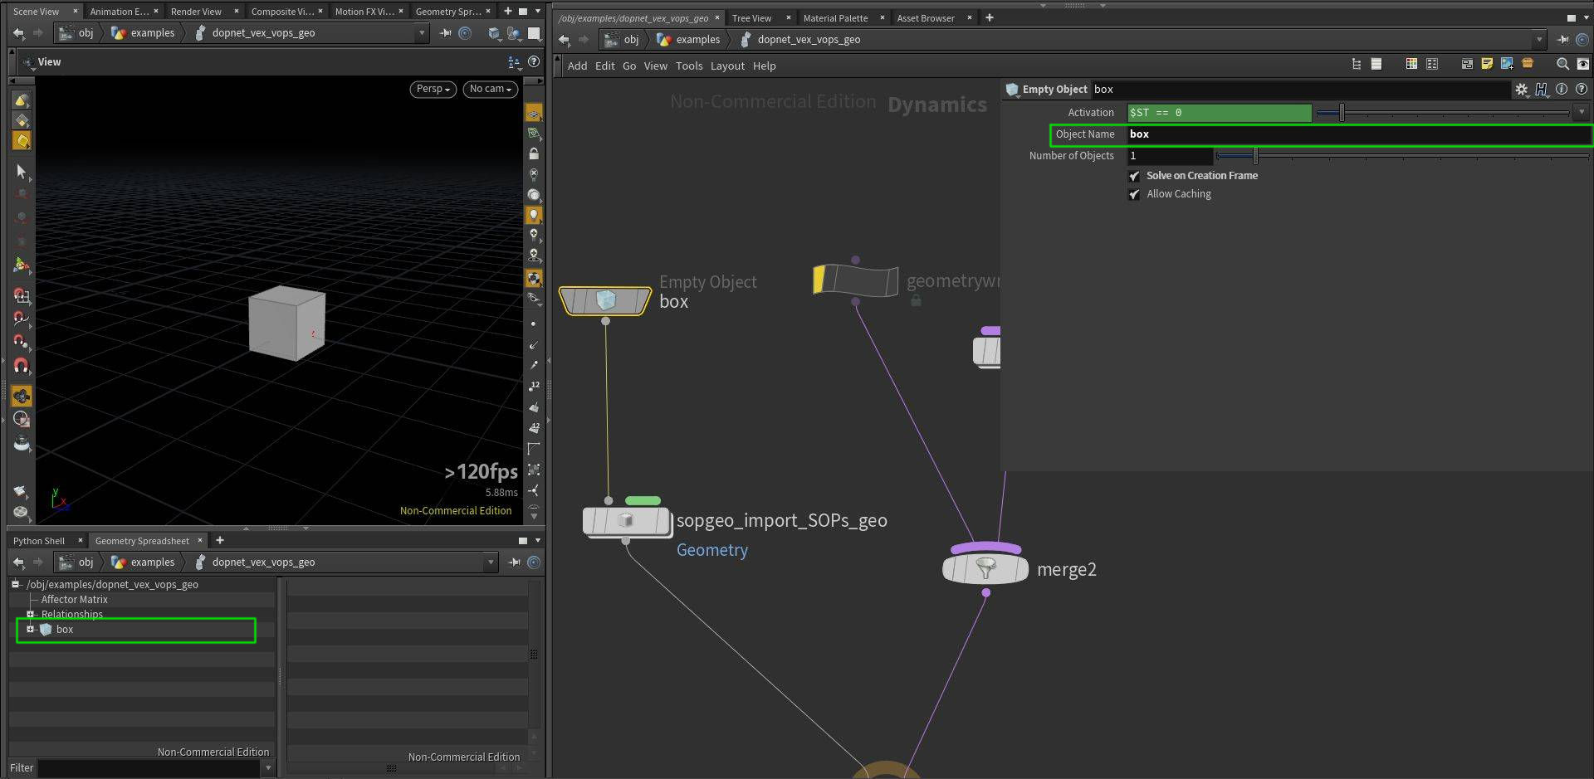The height and width of the screenshot is (779, 1594).
Task: Click the info icon for Empty Object
Action: click(x=1562, y=90)
